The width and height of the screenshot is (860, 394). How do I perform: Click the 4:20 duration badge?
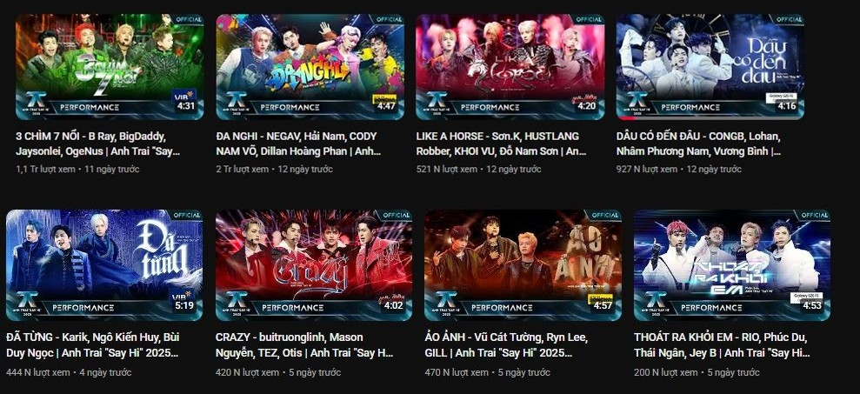coord(586,106)
